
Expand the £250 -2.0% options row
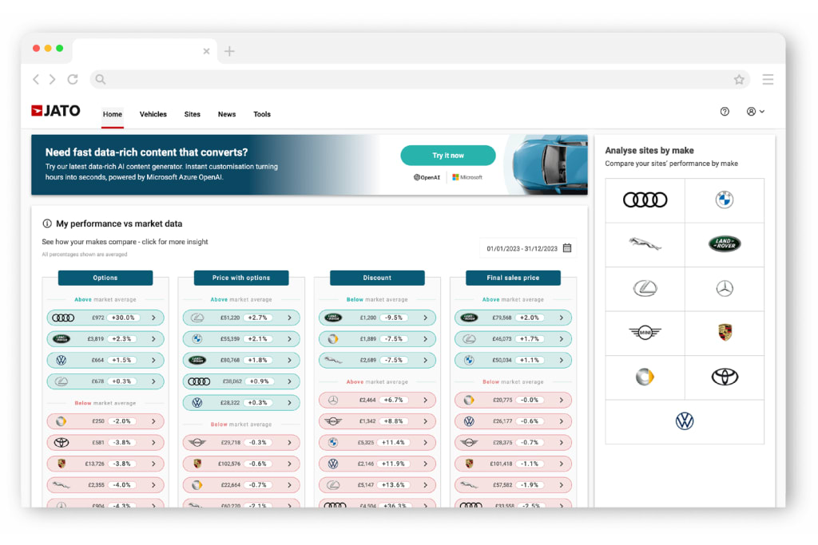point(105,421)
